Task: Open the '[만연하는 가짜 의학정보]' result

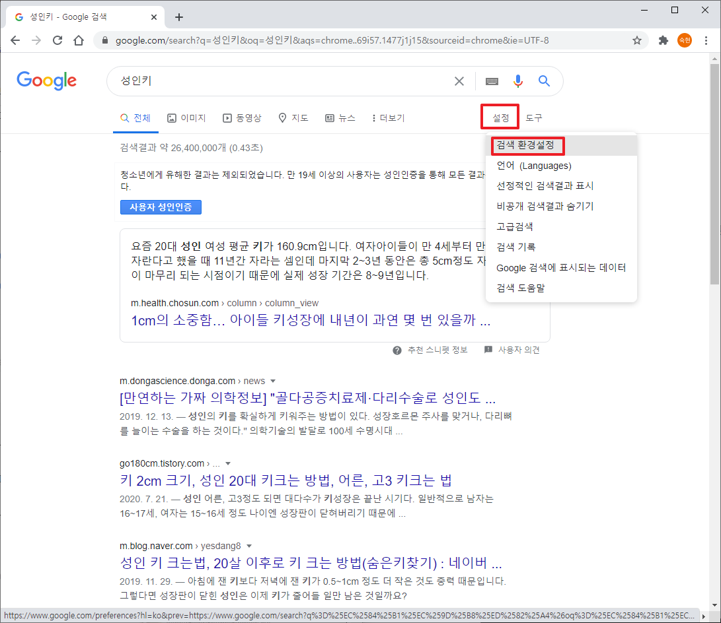Action: [x=307, y=397]
